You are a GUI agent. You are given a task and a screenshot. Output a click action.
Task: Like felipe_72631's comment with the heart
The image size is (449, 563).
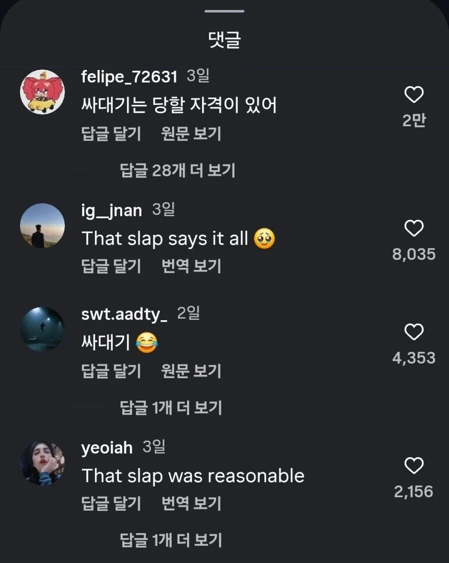tap(414, 95)
